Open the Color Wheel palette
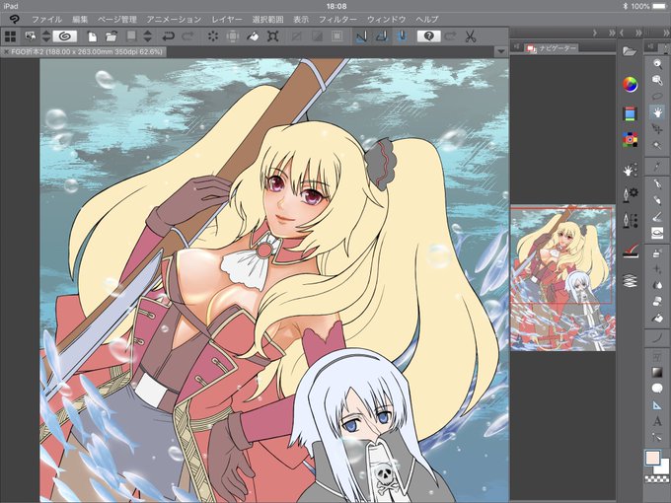This screenshot has width=671, height=503. (x=630, y=84)
